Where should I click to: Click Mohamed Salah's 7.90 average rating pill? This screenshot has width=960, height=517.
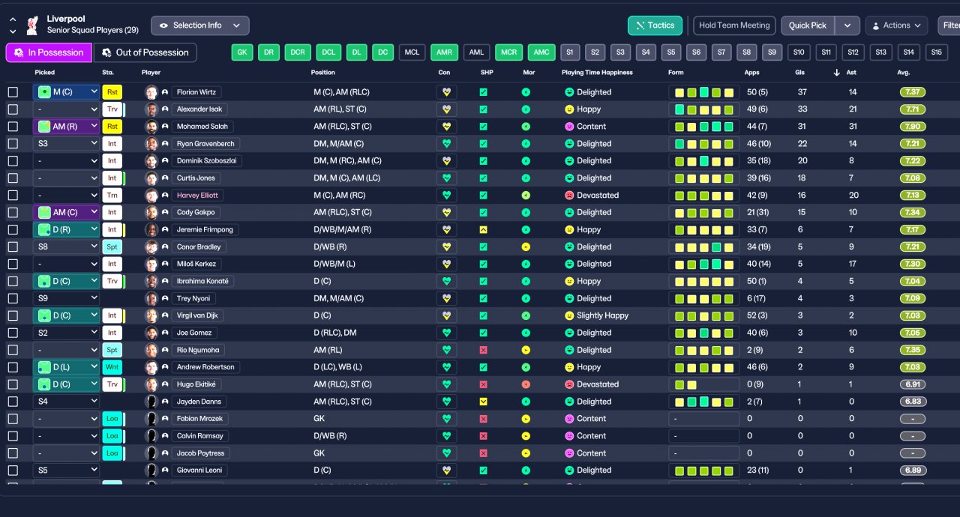coord(913,127)
